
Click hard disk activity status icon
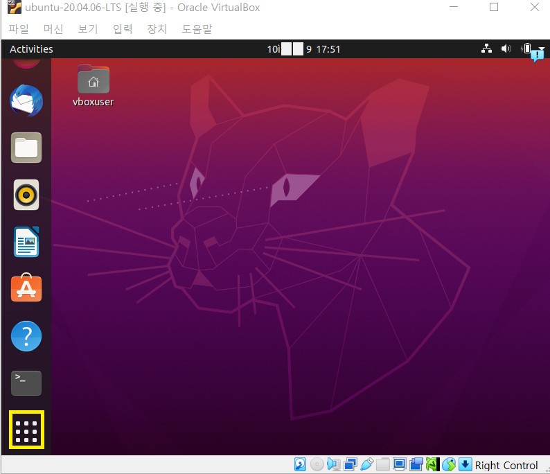pyautogui.click(x=300, y=464)
